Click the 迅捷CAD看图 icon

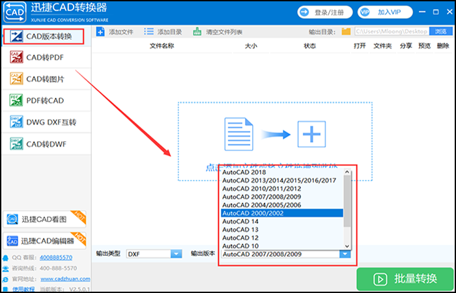12,219
